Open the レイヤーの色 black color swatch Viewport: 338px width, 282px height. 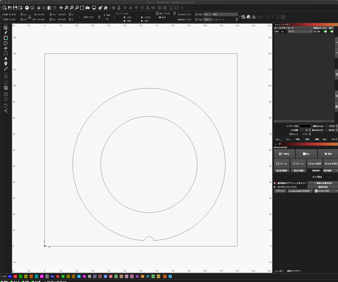coord(305,126)
